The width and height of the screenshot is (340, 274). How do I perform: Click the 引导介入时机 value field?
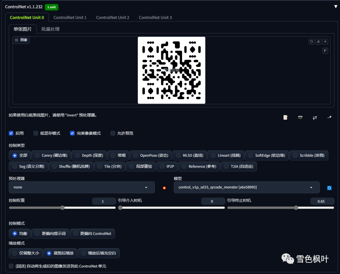click(213, 201)
